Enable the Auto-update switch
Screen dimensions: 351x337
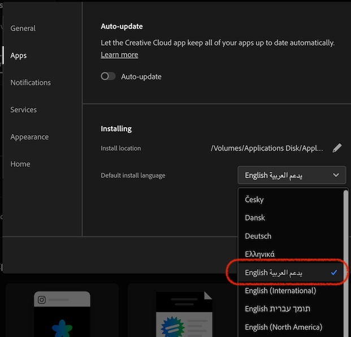tap(108, 76)
